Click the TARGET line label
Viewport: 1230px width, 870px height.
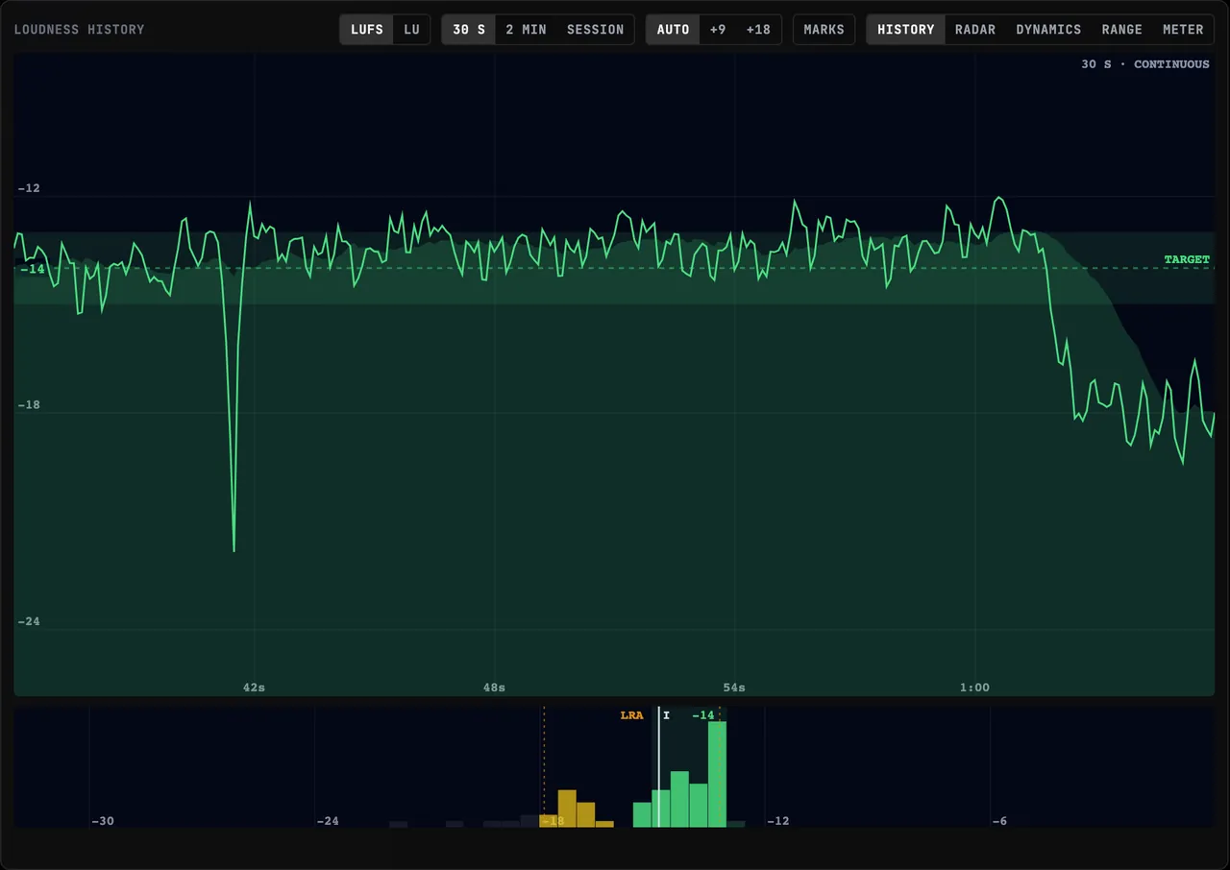pyautogui.click(x=1187, y=260)
